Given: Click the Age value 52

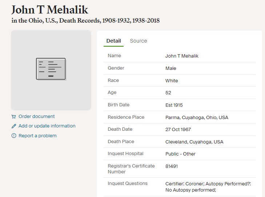Looking at the screenshot, I should (168, 93).
